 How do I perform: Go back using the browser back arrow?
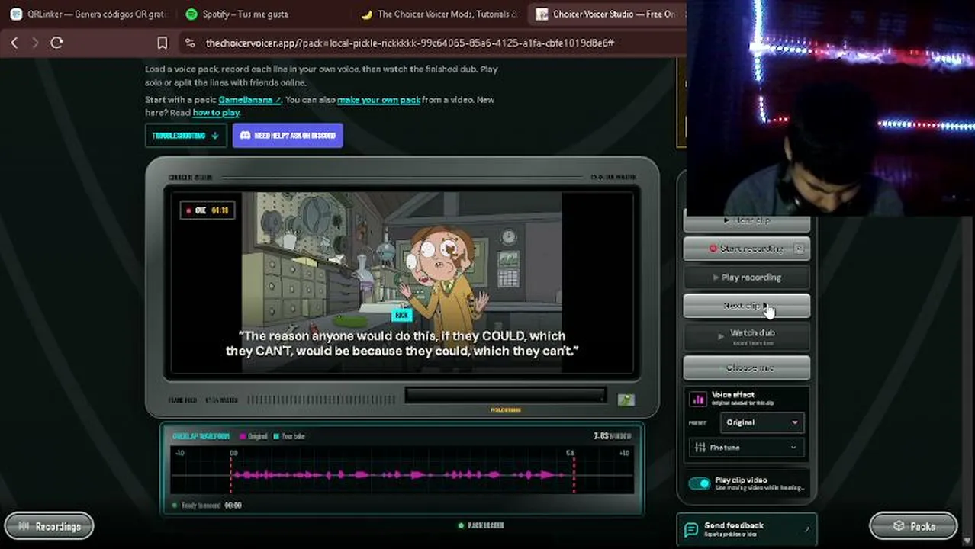point(14,43)
